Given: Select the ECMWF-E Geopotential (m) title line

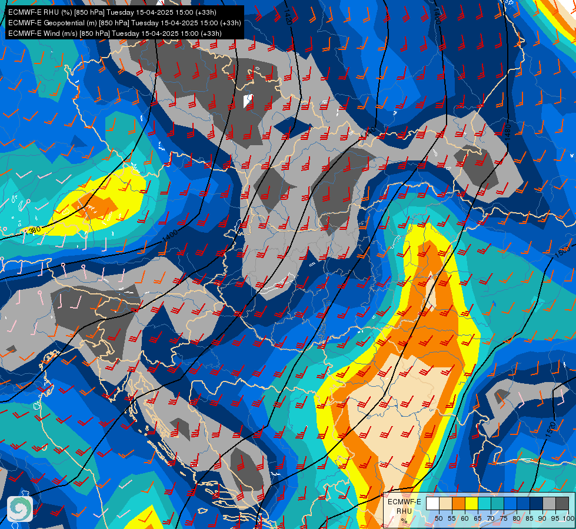Looking at the screenshot, I should click(125, 23).
